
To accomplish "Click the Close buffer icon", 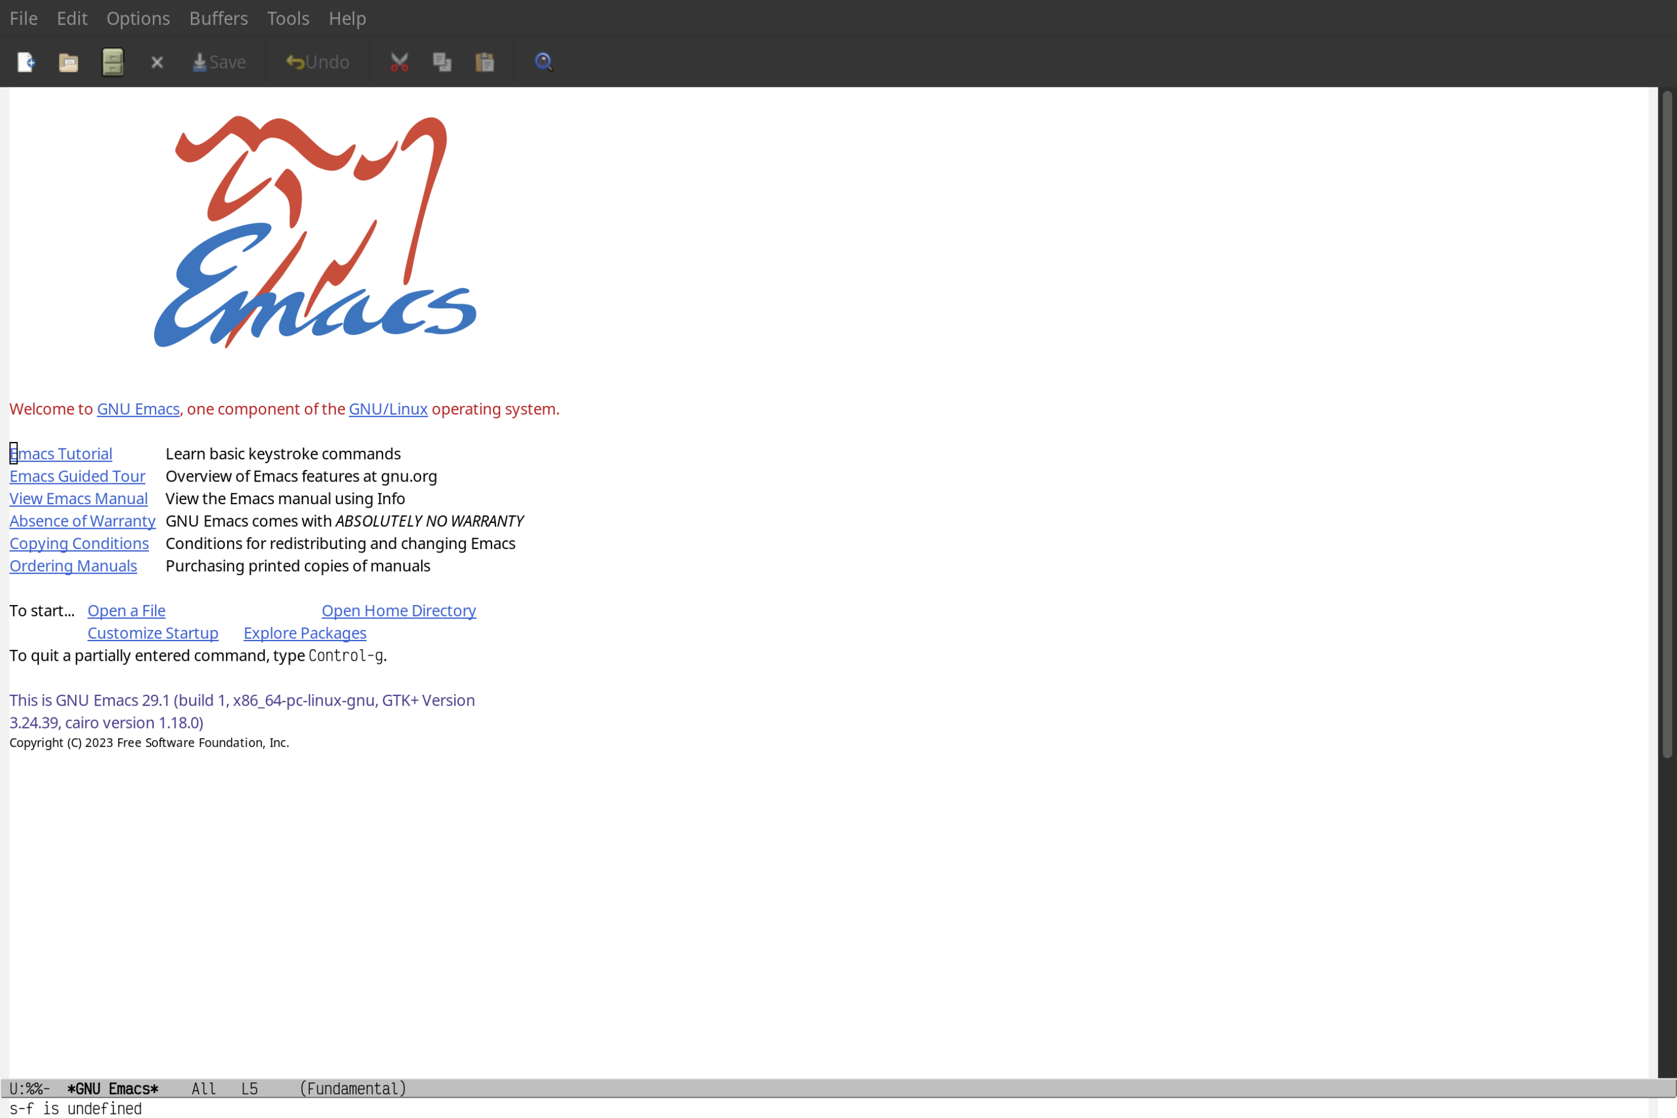I will point(156,61).
